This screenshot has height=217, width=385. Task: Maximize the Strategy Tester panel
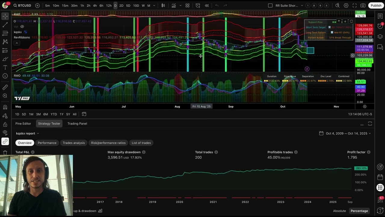tap(370, 124)
